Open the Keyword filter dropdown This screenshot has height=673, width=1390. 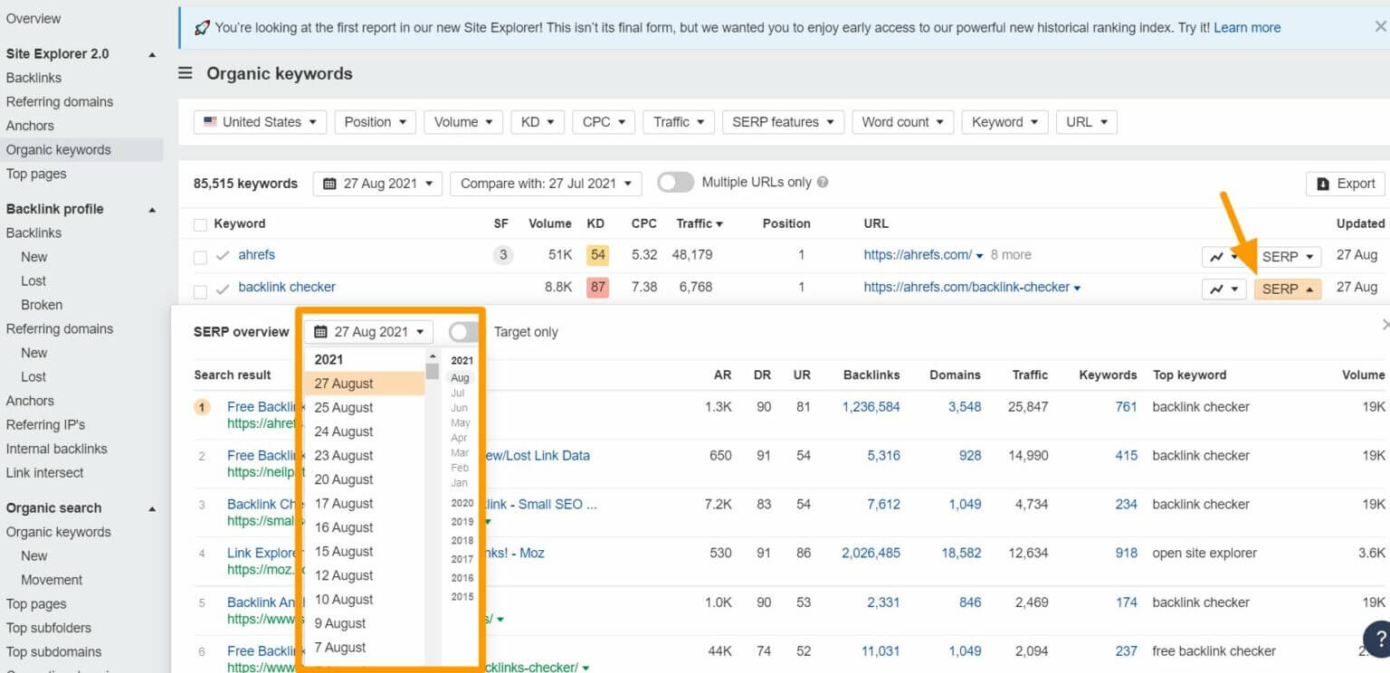(1004, 122)
